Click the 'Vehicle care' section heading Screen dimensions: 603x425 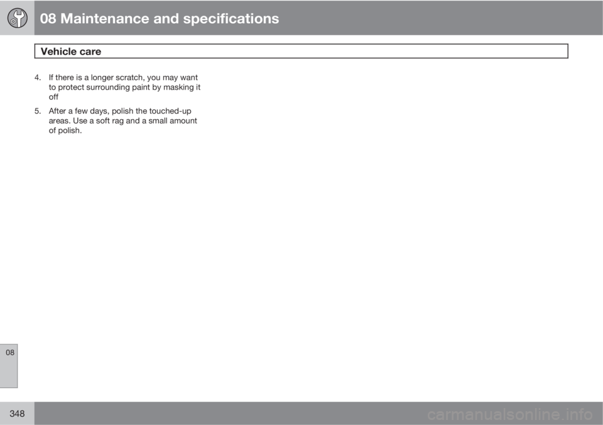(71, 51)
